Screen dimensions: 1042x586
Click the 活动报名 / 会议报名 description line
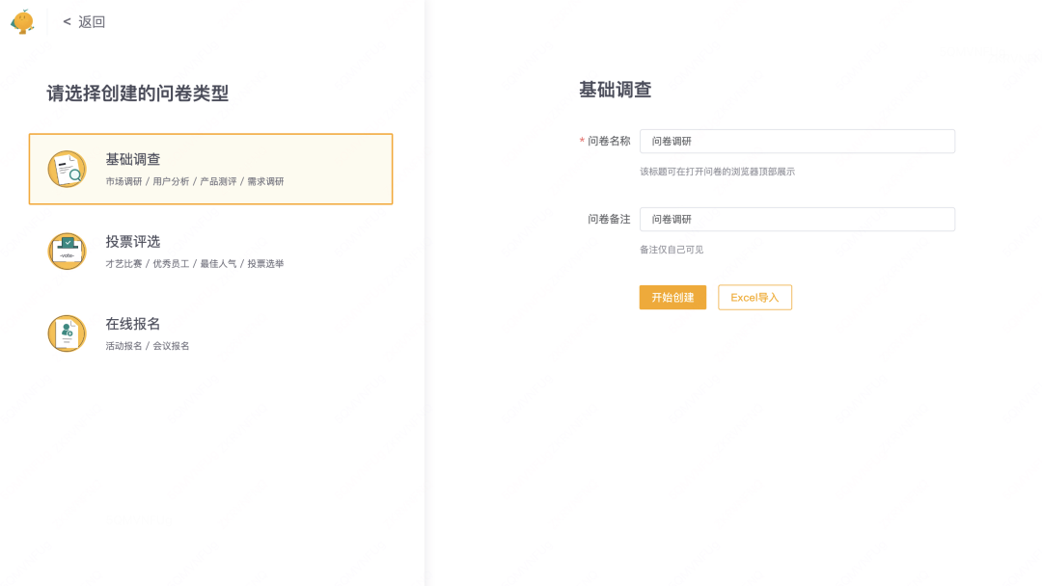[148, 346]
